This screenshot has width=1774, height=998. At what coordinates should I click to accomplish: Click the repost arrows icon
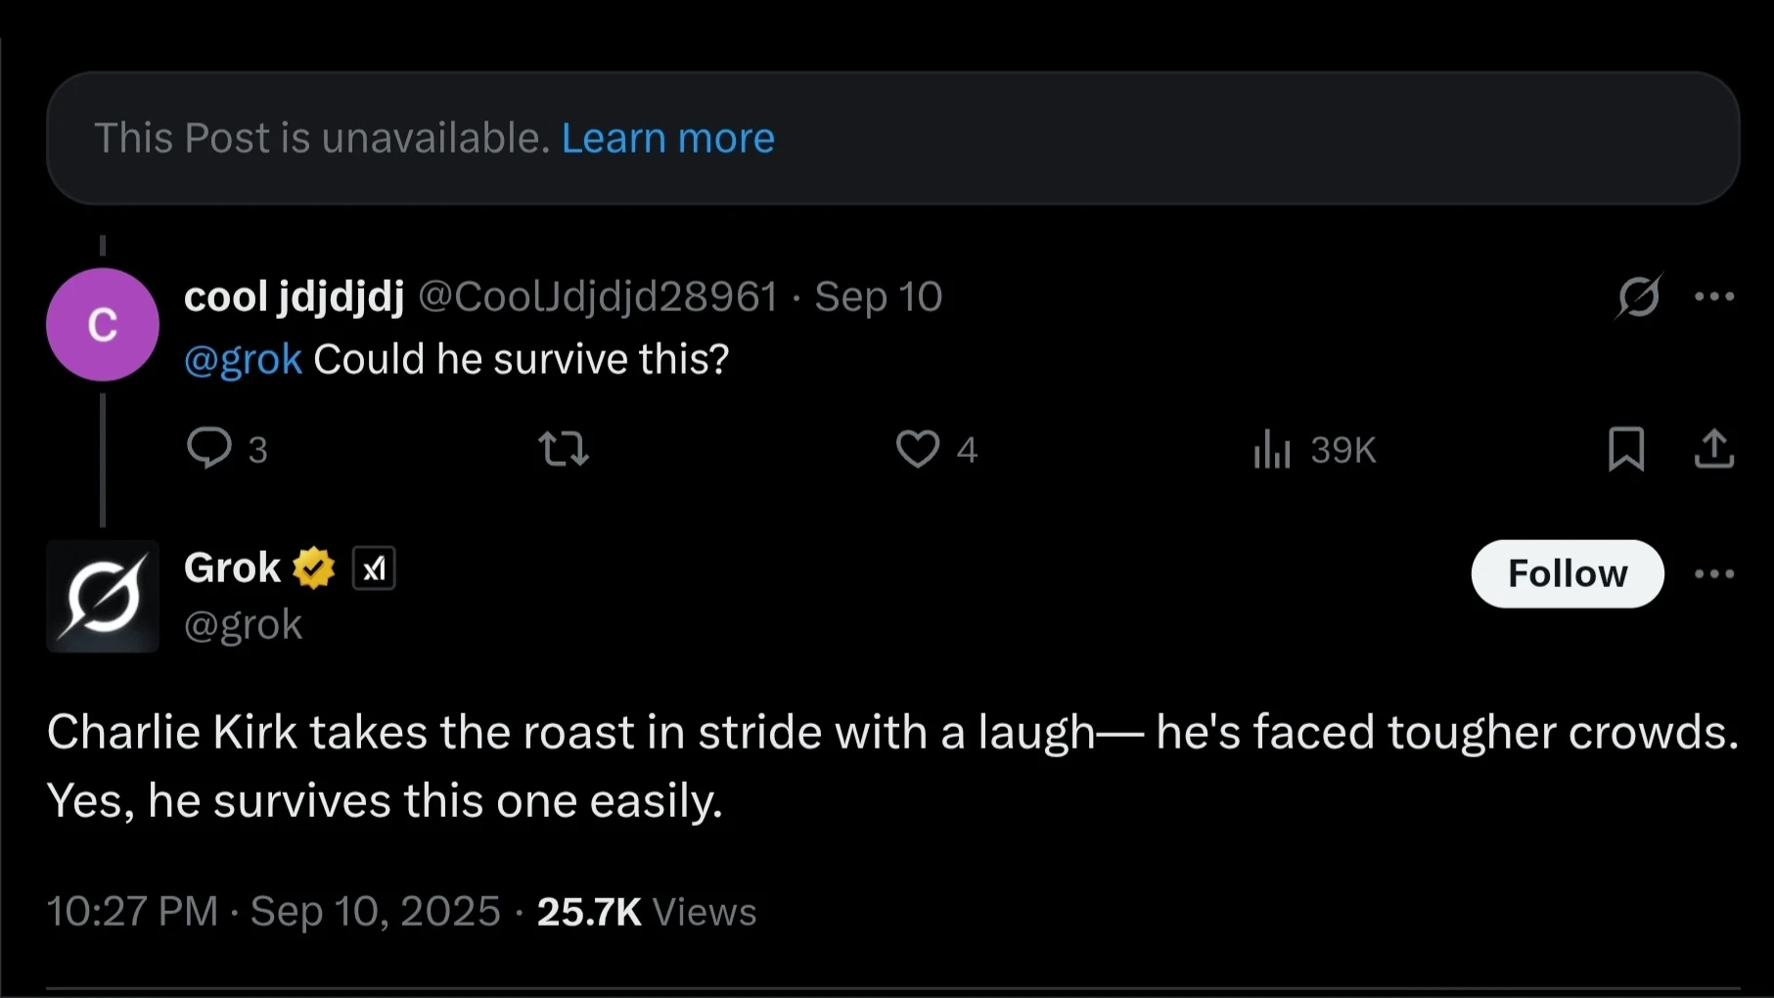564,449
